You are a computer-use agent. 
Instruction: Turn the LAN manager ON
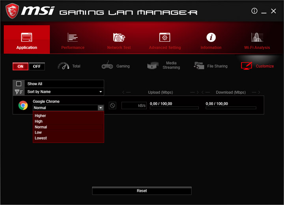[21, 66]
